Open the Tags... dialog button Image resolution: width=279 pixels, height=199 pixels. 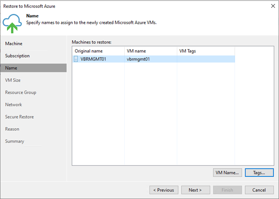point(259,172)
